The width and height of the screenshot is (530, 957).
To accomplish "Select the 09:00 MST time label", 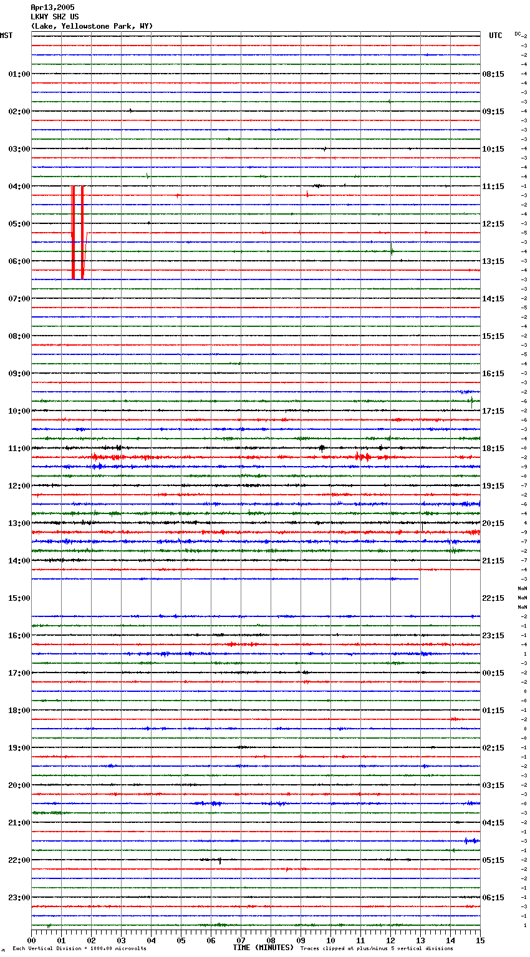I will [x=19, y=374].
